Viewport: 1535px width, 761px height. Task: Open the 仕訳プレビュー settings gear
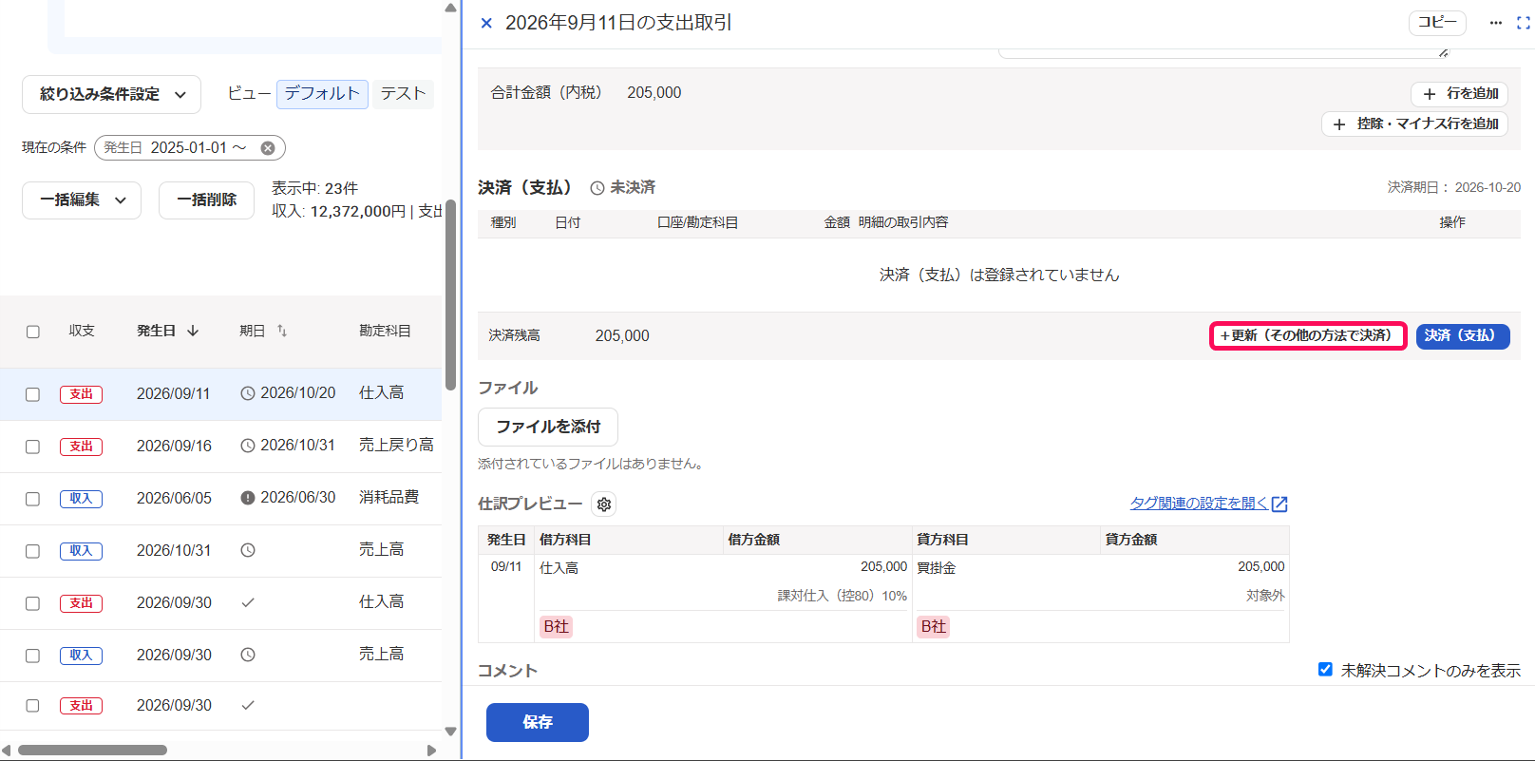click(604, 504)
